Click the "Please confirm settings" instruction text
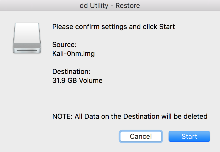220x152 pixels. [89, 27]
